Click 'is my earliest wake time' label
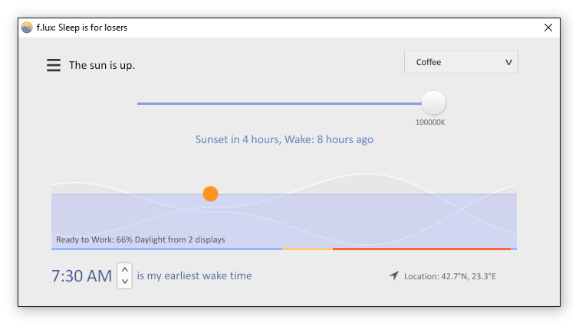The image size is (579, 329). coord(194,275)
